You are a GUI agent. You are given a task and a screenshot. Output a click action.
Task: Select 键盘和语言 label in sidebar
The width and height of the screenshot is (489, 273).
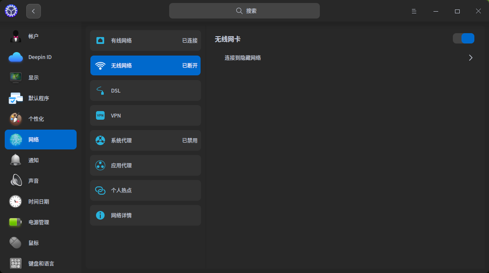click(x=41, y=264)
